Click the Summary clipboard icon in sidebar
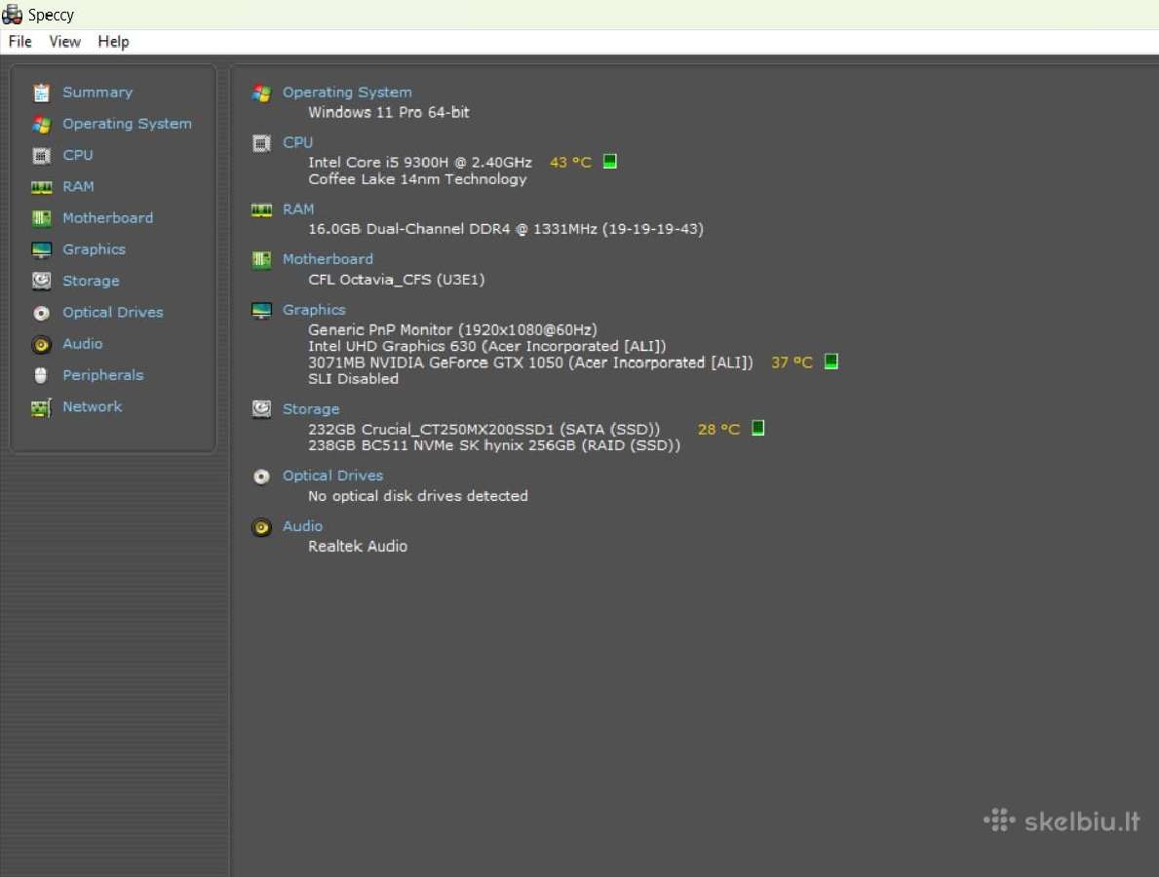 point(41,93)
